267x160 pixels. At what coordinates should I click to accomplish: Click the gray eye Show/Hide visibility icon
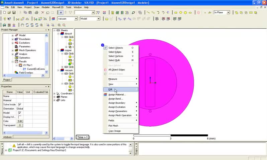click(x=157, y=19)
